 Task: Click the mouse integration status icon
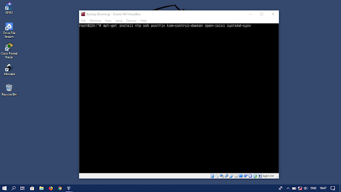coord(255,176)
